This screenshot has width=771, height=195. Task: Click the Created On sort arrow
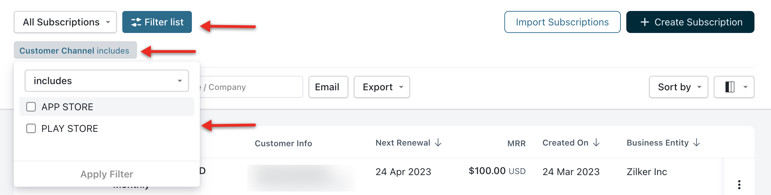pos(596,142)
